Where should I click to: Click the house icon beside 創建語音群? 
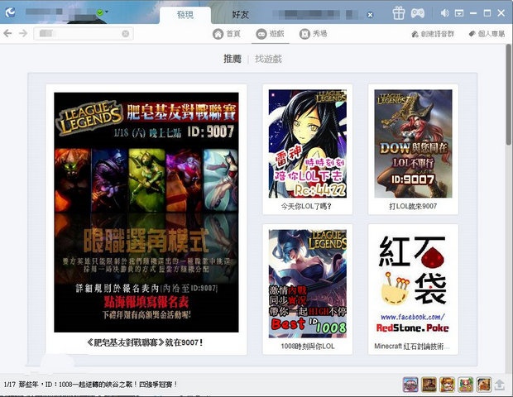tap(415, 34)
